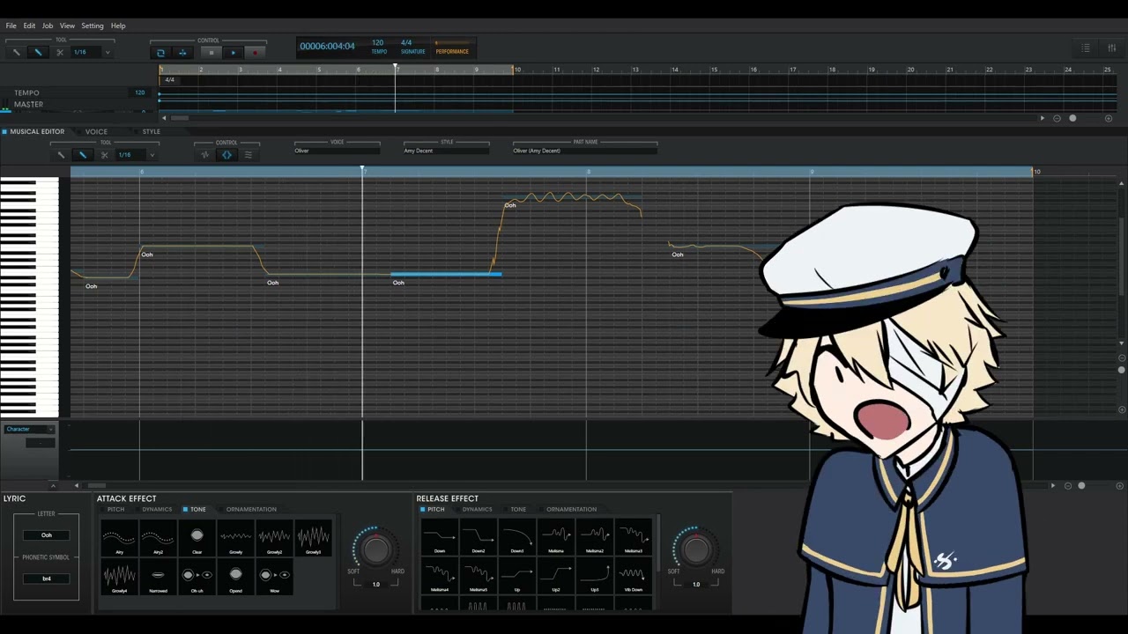Select the arrow tool in top toolbar
Image resolution: width=1128 pixels, height=634 pixels.
click(16, 53)
